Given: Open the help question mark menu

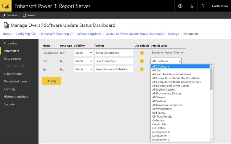Looking at the screenshot, I should click(203, 6).
